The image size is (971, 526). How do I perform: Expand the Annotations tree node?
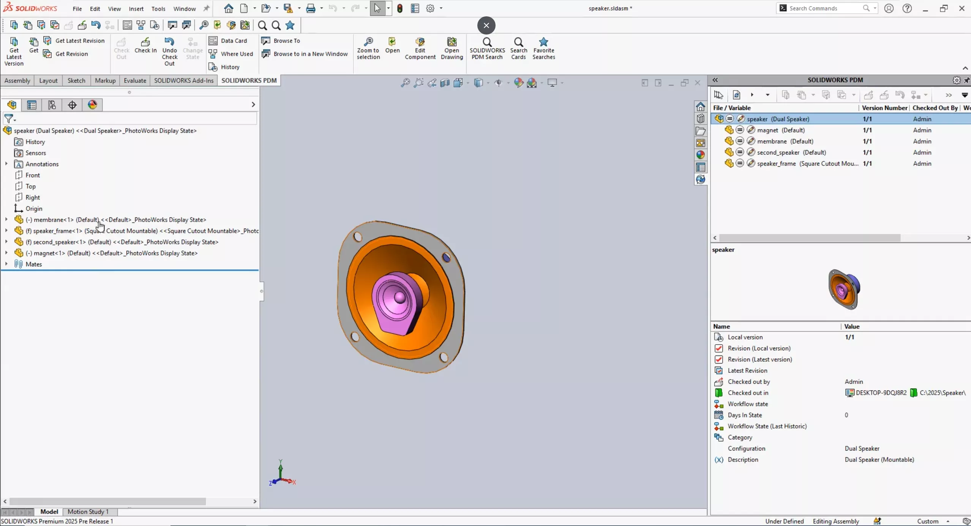[x=6, y=164]
